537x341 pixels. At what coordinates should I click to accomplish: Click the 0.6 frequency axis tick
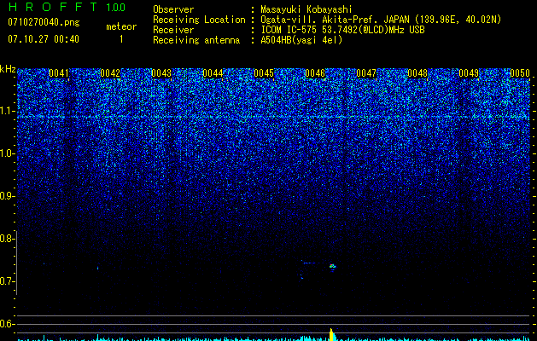tap(7, 324)
